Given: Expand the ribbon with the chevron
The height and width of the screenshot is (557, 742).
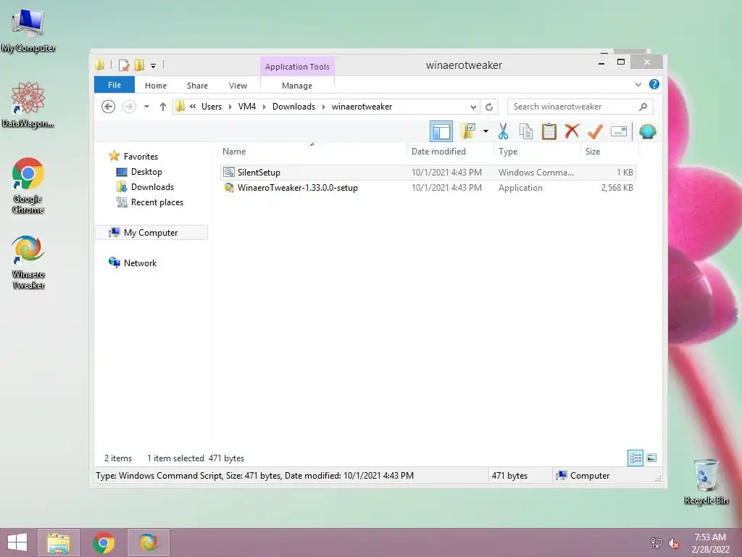Looking at the screenshot, I should pyautogui.click(x=638, y=84).
